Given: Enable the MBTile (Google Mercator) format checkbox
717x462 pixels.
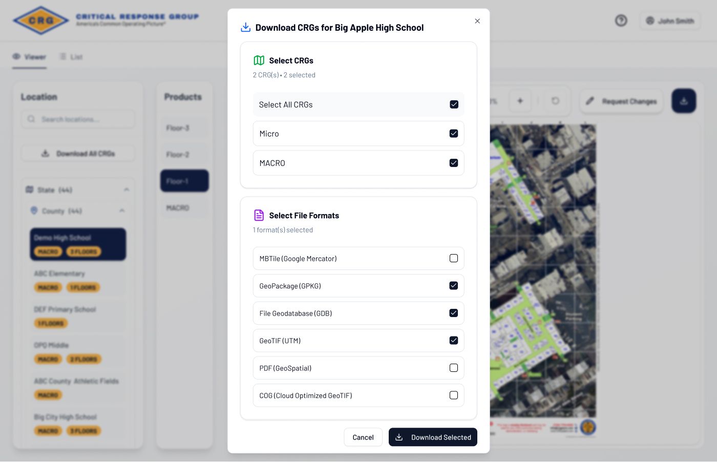Looking at the screenshot, I should tap(454, 259).
